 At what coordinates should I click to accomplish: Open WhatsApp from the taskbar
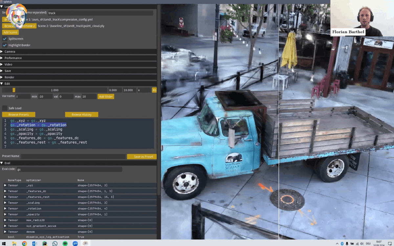point(55,243)
